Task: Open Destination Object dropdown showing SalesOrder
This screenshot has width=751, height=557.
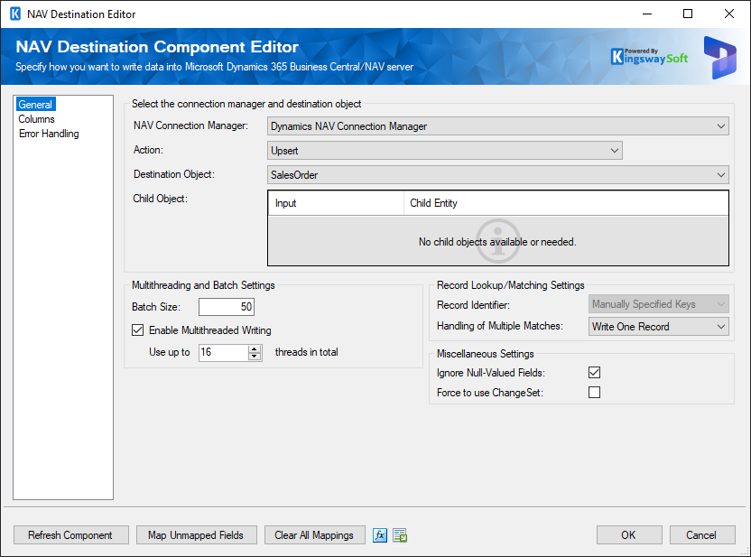Action: coord(498,175)
